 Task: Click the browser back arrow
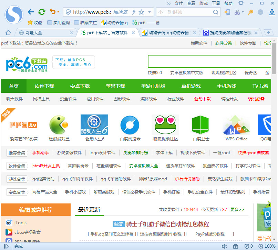pos(31,12)
